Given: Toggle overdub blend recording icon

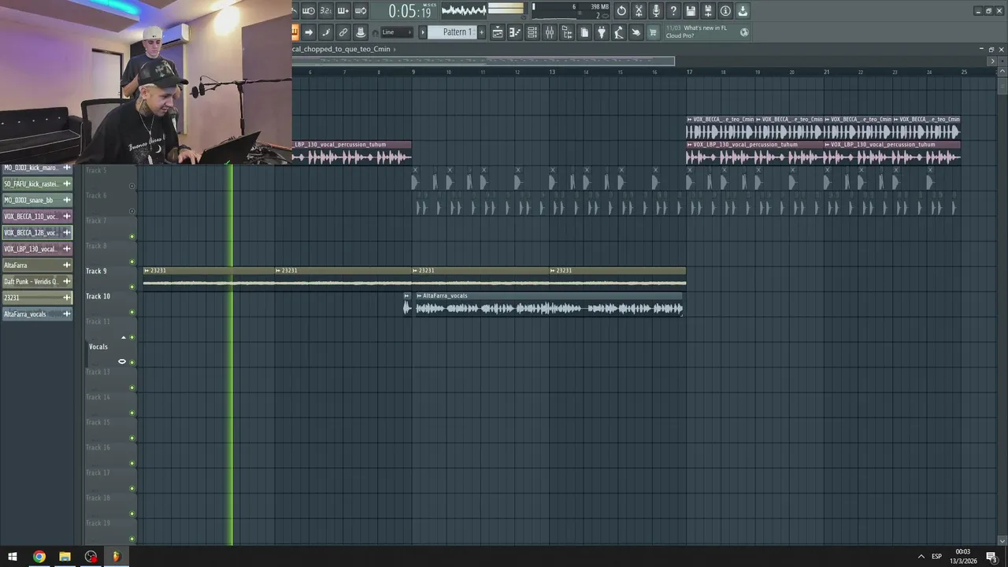Looking at the screenshot, I should pos(343,11).
